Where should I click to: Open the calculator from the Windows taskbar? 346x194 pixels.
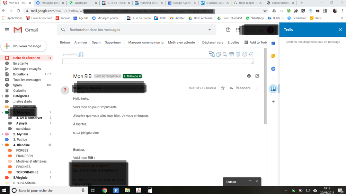pyautogui.click(x=150, y=190)
